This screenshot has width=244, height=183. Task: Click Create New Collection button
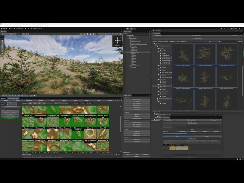point(11,107)
